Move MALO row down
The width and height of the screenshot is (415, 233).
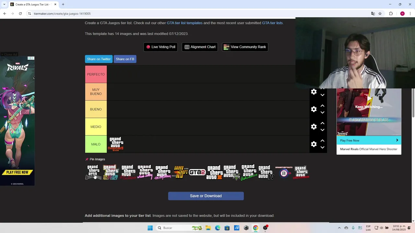[322, 148]
